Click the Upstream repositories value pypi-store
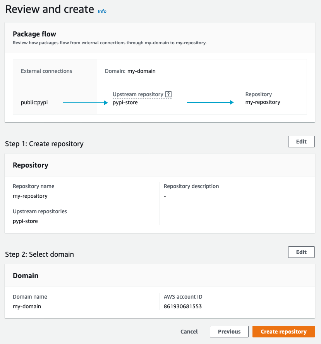 point(26,221)
